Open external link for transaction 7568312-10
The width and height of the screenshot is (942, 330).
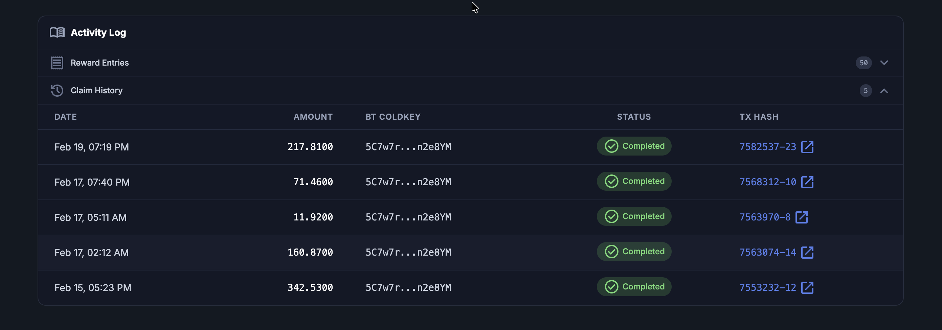pyautogui.click(x=808, y=182)
